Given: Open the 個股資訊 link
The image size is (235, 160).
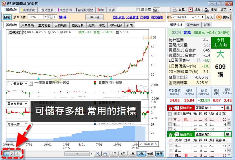Looking at the screenshot, I should pos(119,17).
